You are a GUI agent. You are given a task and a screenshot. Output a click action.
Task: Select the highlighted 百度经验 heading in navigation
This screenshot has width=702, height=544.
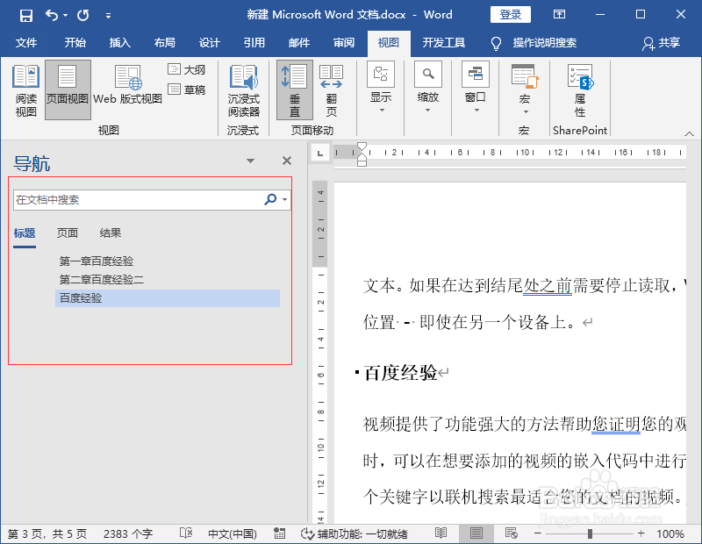(x=168, y=298)
